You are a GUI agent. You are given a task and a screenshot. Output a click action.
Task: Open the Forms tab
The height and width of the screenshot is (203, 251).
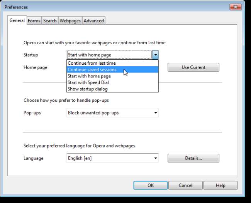point(34,21)
